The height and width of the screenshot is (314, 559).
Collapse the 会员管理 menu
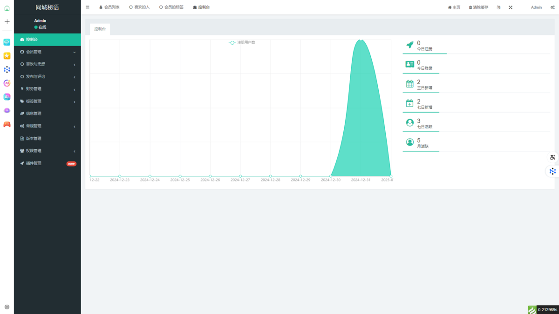48,52
